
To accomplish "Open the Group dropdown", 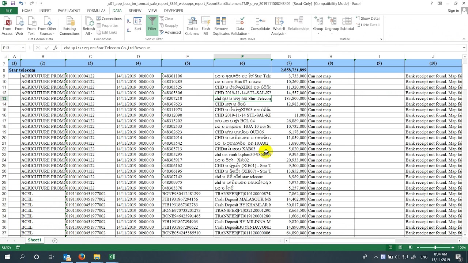I will pyautogui.click(x=318, y=26).
